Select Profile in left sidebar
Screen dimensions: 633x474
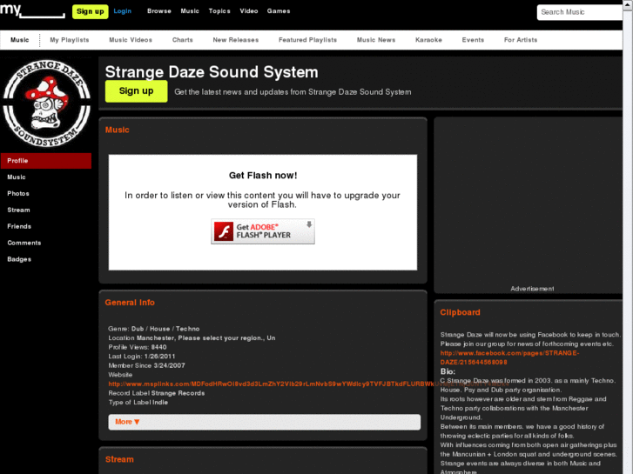(46, 161)
